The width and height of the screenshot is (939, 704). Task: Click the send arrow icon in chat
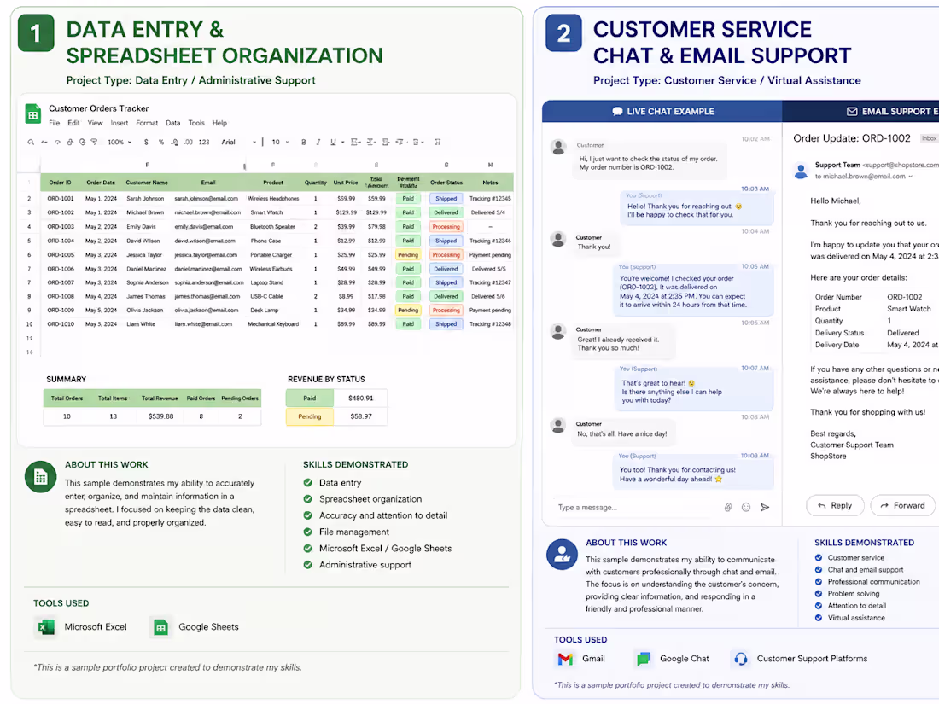[765, 507]
